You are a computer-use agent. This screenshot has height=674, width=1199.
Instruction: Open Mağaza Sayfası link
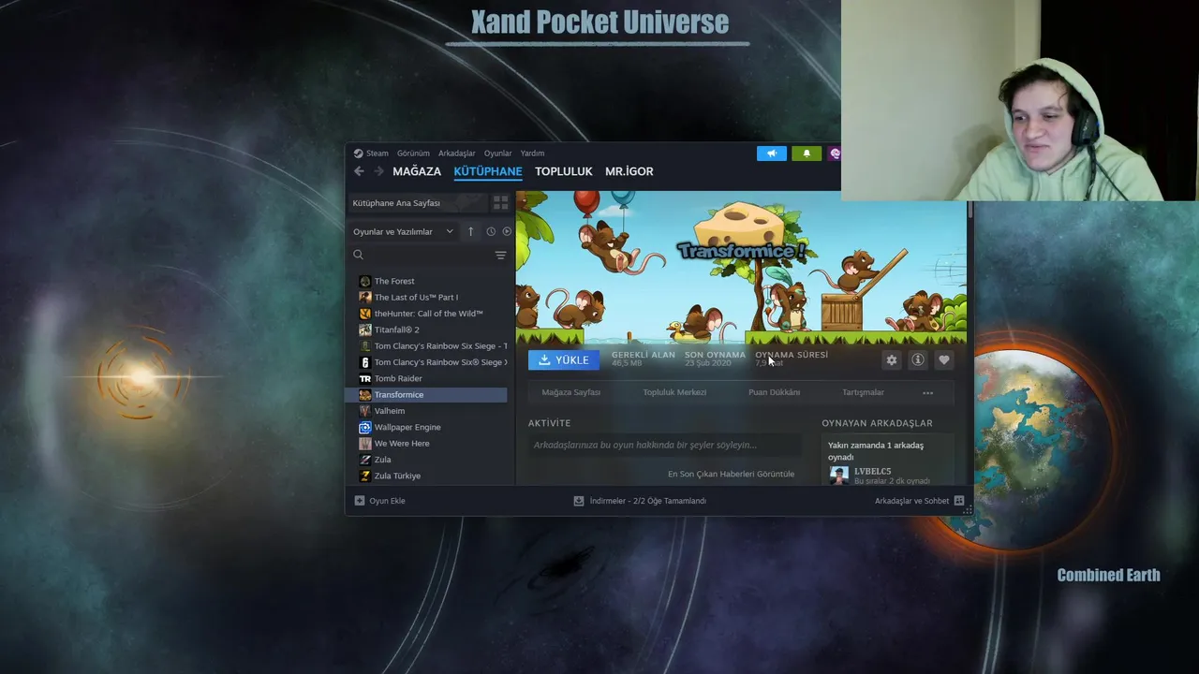tap(571, 392)
